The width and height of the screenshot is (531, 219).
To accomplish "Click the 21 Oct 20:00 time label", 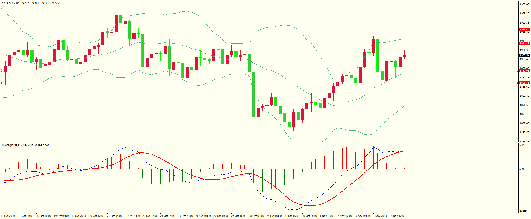I will tap(132, 216).
